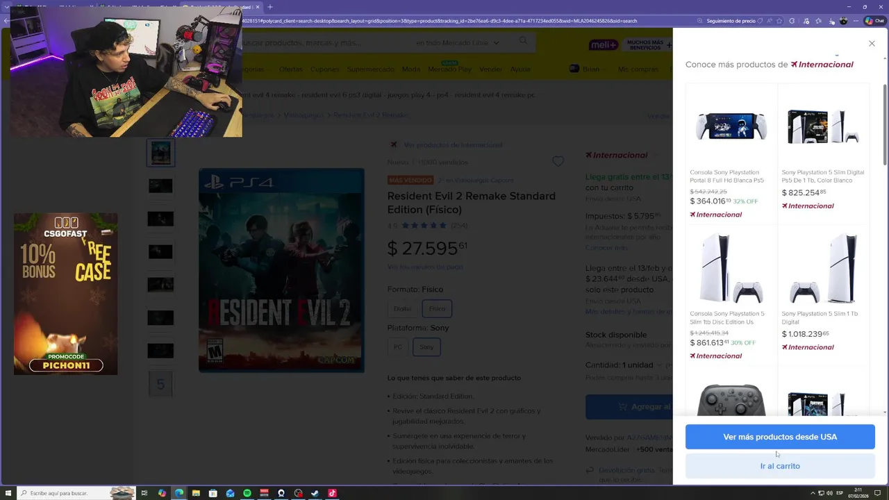Open a new browser tab
Image resolution: width=889 pixels, height=500 pixels.
pyautogui.click(x=270, y=7)
